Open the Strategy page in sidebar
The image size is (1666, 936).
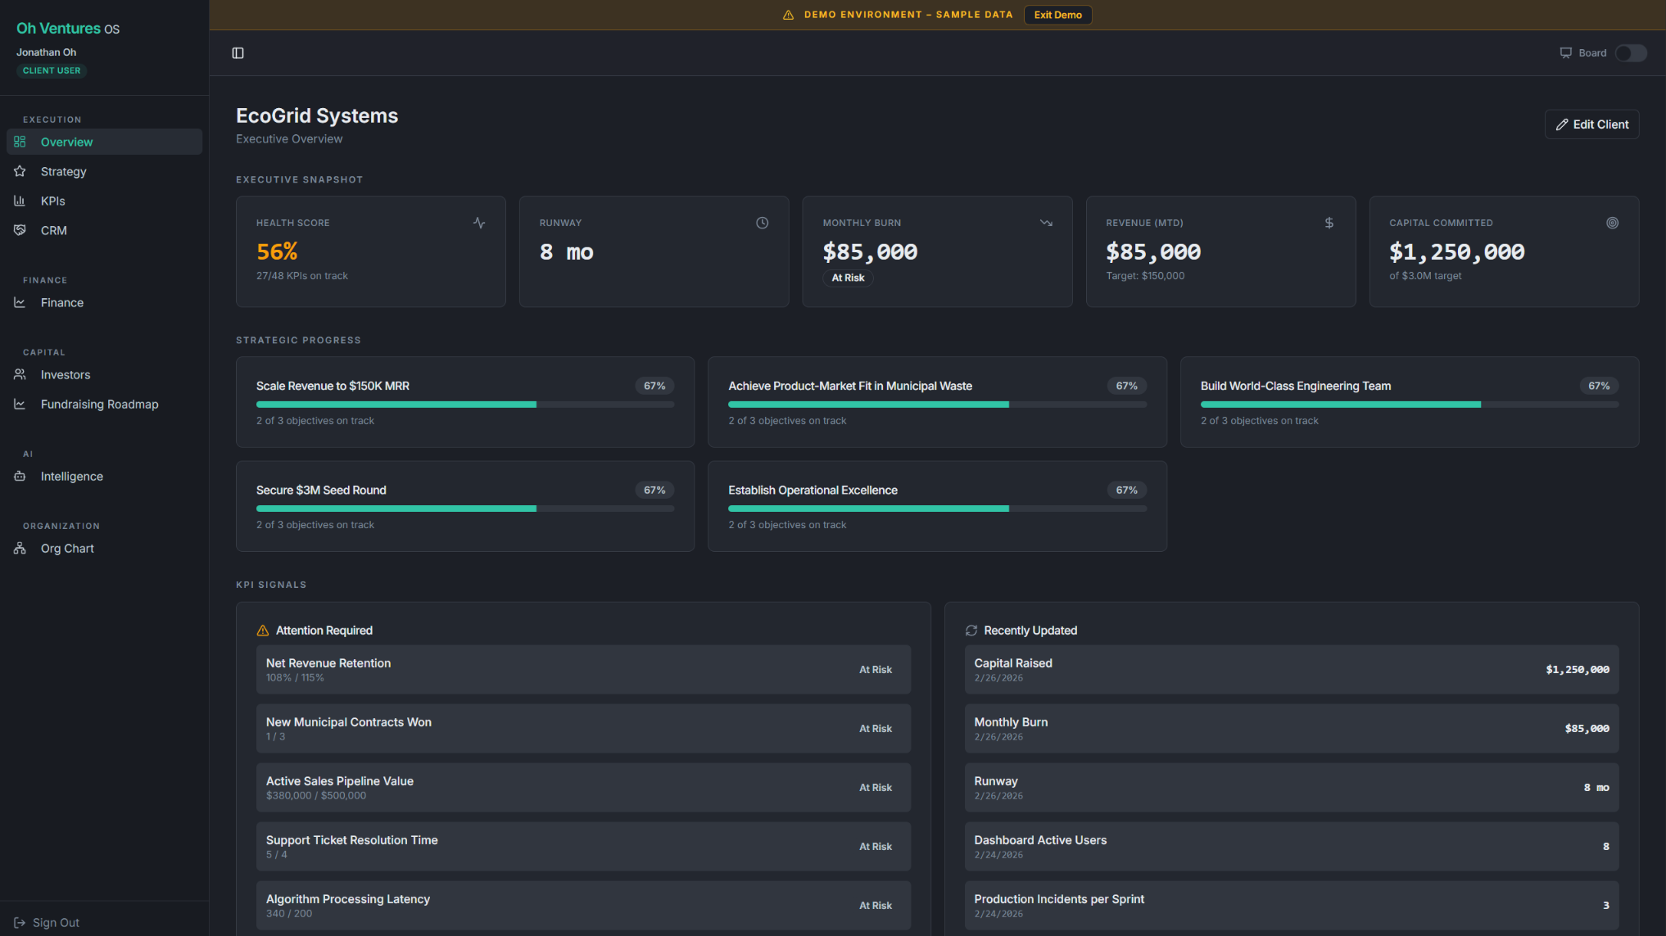pos(63,172)
